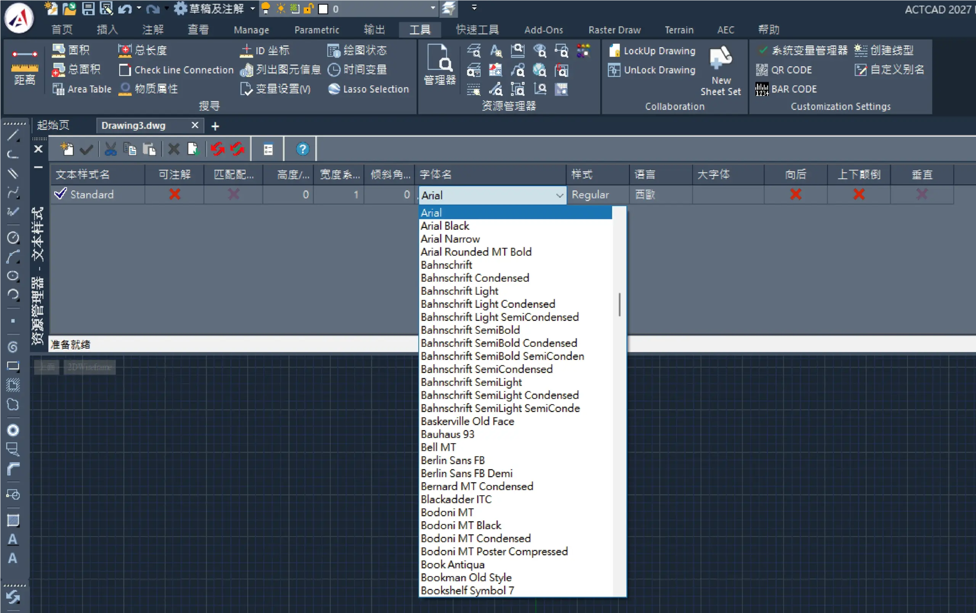Click LockUp Drawing
Viewport: 976px width, 613px height.
[x=652, y=51]
